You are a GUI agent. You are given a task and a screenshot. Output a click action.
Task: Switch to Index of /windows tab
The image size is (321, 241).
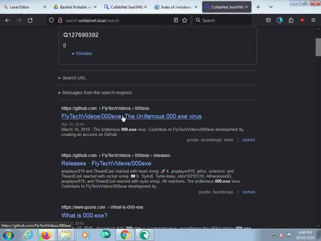[176, 7]
